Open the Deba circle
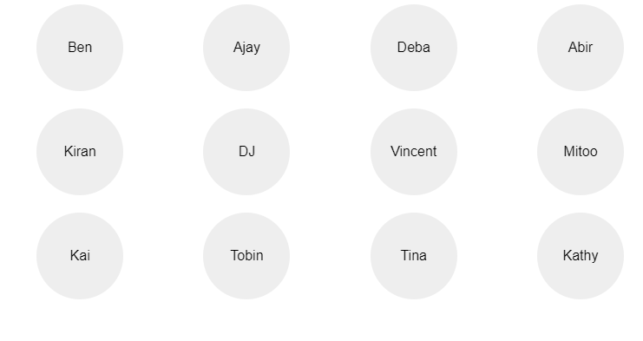 coord(414,48)
